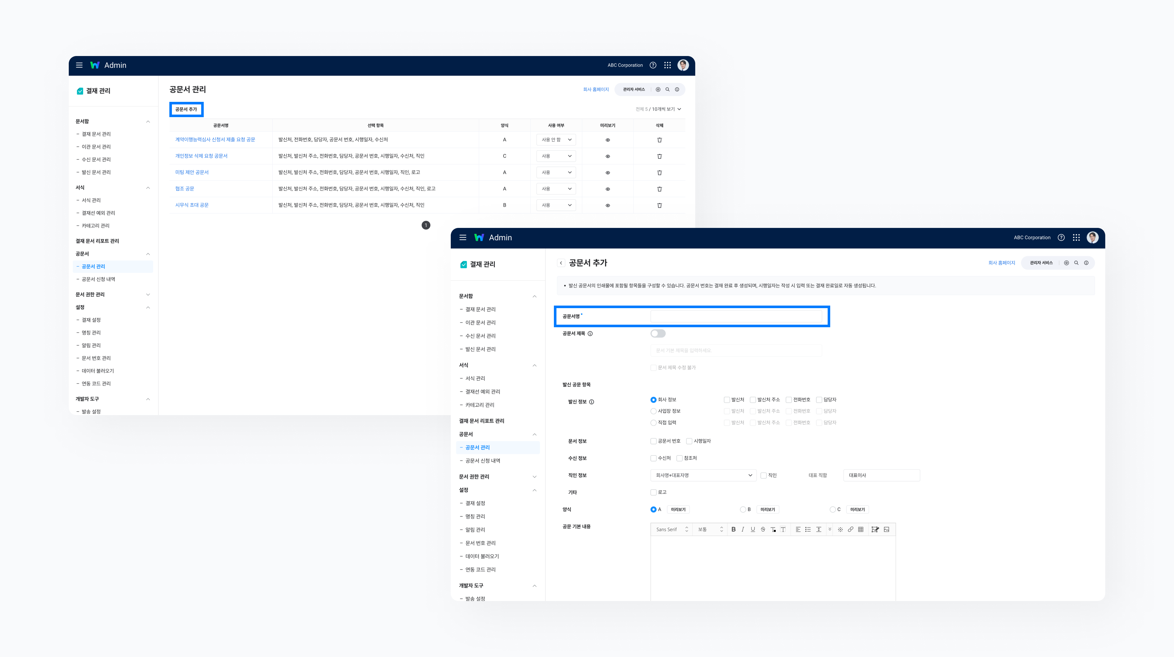
Task: Go back from 공문서 추가 page
Action: pyautogui.click(x=561, y=263)
